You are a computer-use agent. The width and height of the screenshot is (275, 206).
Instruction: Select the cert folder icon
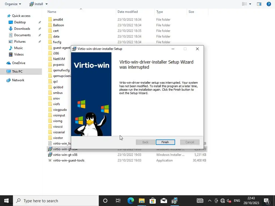(50, 31)
